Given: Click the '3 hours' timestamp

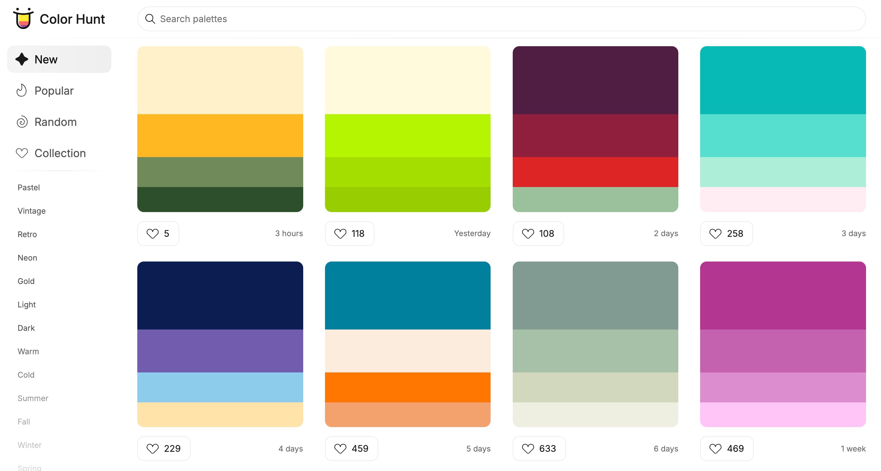Looking at the screenshot, I should click(x=289, y=233).
